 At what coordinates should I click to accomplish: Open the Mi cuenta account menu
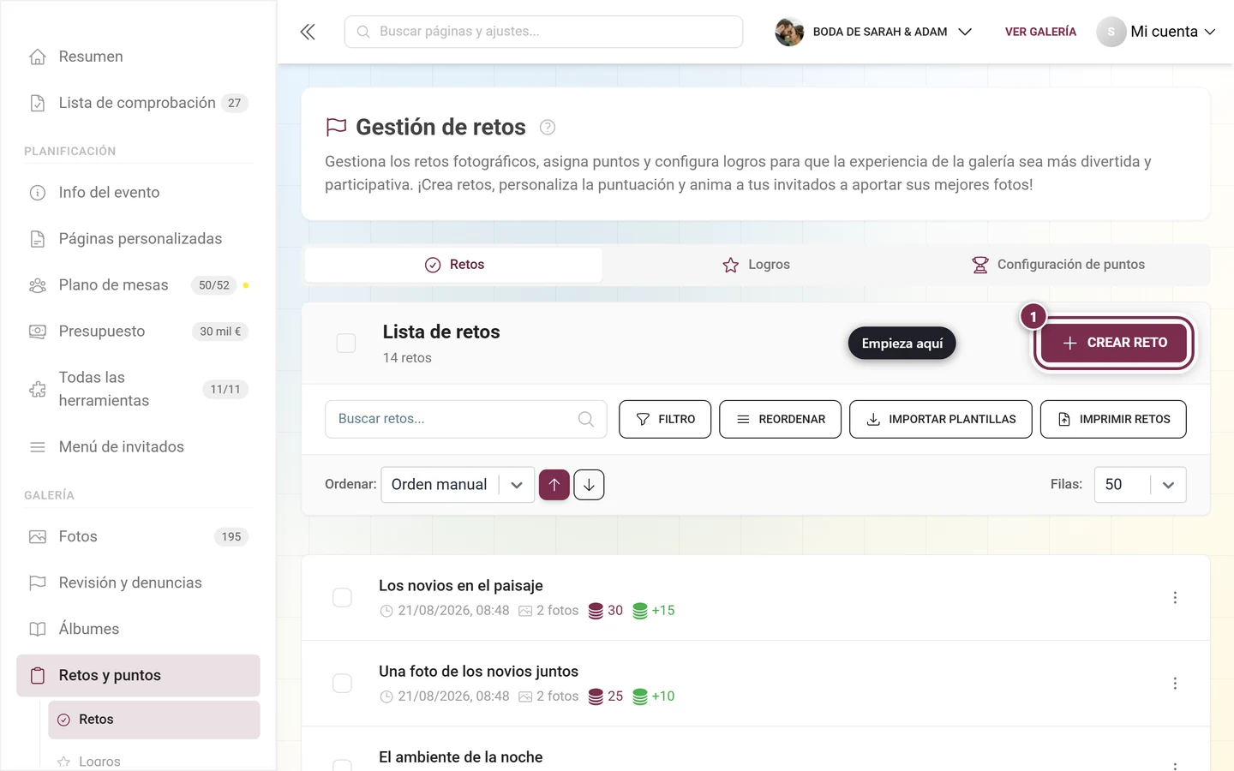1157,32
